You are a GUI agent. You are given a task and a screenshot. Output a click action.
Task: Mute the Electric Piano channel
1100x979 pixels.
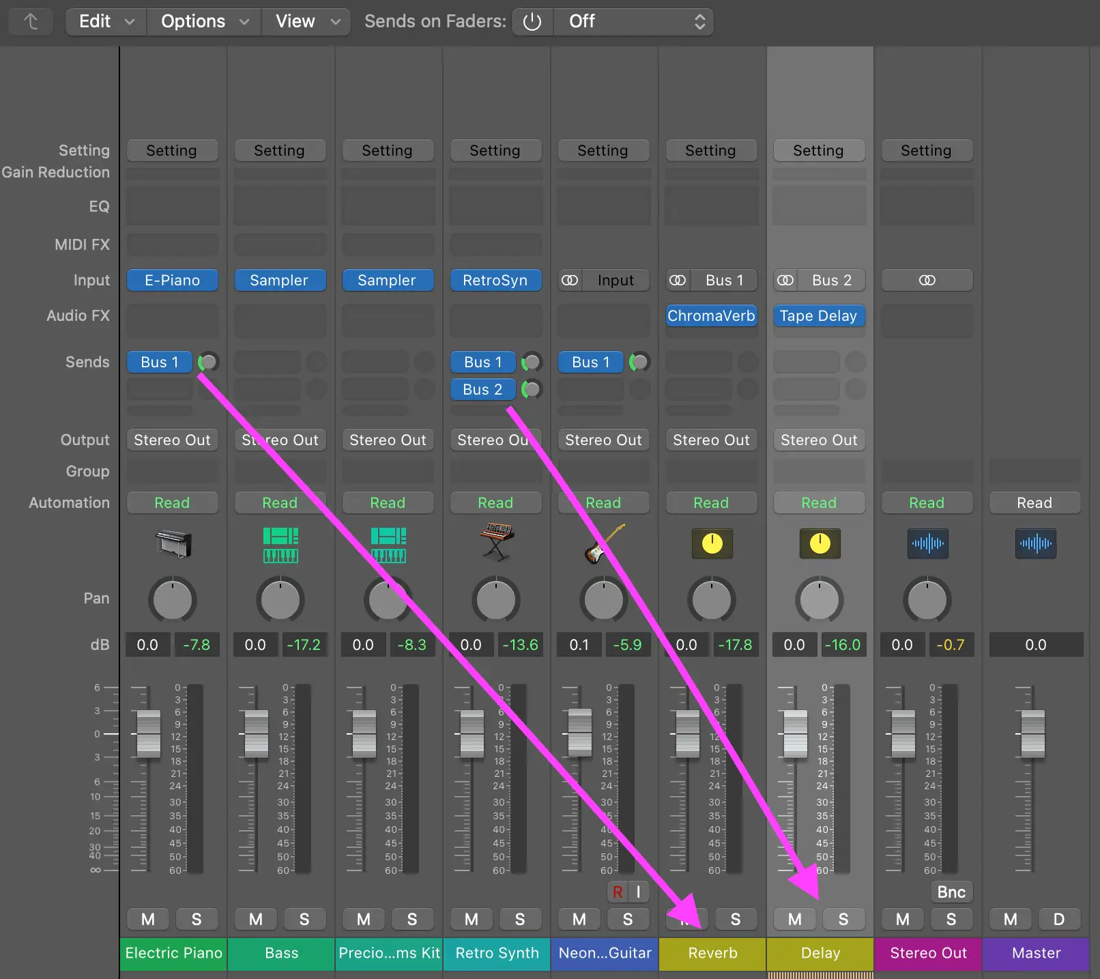148,919
